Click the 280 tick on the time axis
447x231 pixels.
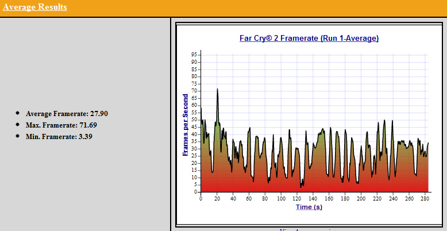click(x=424, y=199)
